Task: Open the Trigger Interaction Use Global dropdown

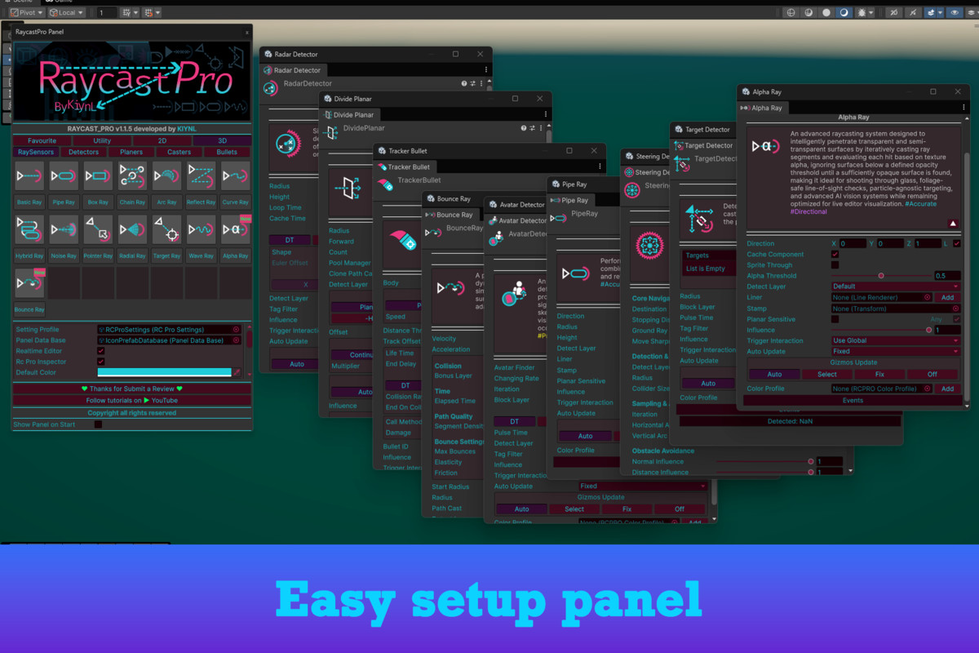Action: [x=893, y=340]
